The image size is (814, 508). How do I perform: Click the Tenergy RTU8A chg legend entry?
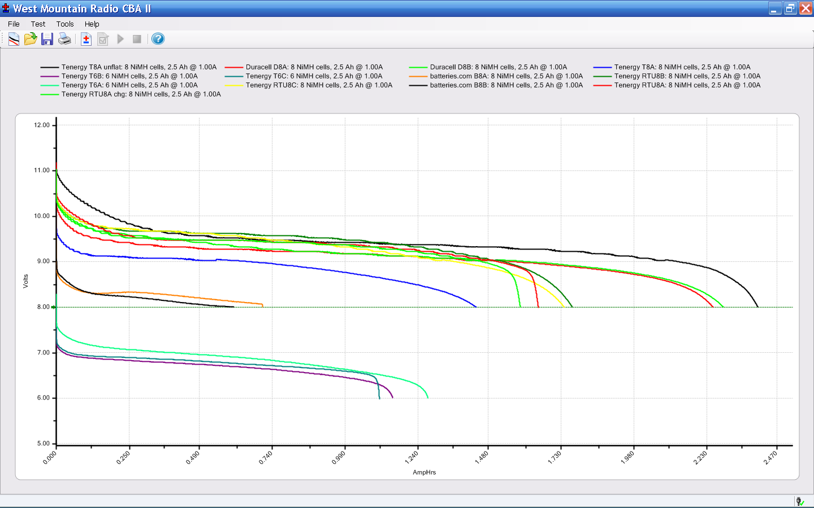tap(141, 94)
